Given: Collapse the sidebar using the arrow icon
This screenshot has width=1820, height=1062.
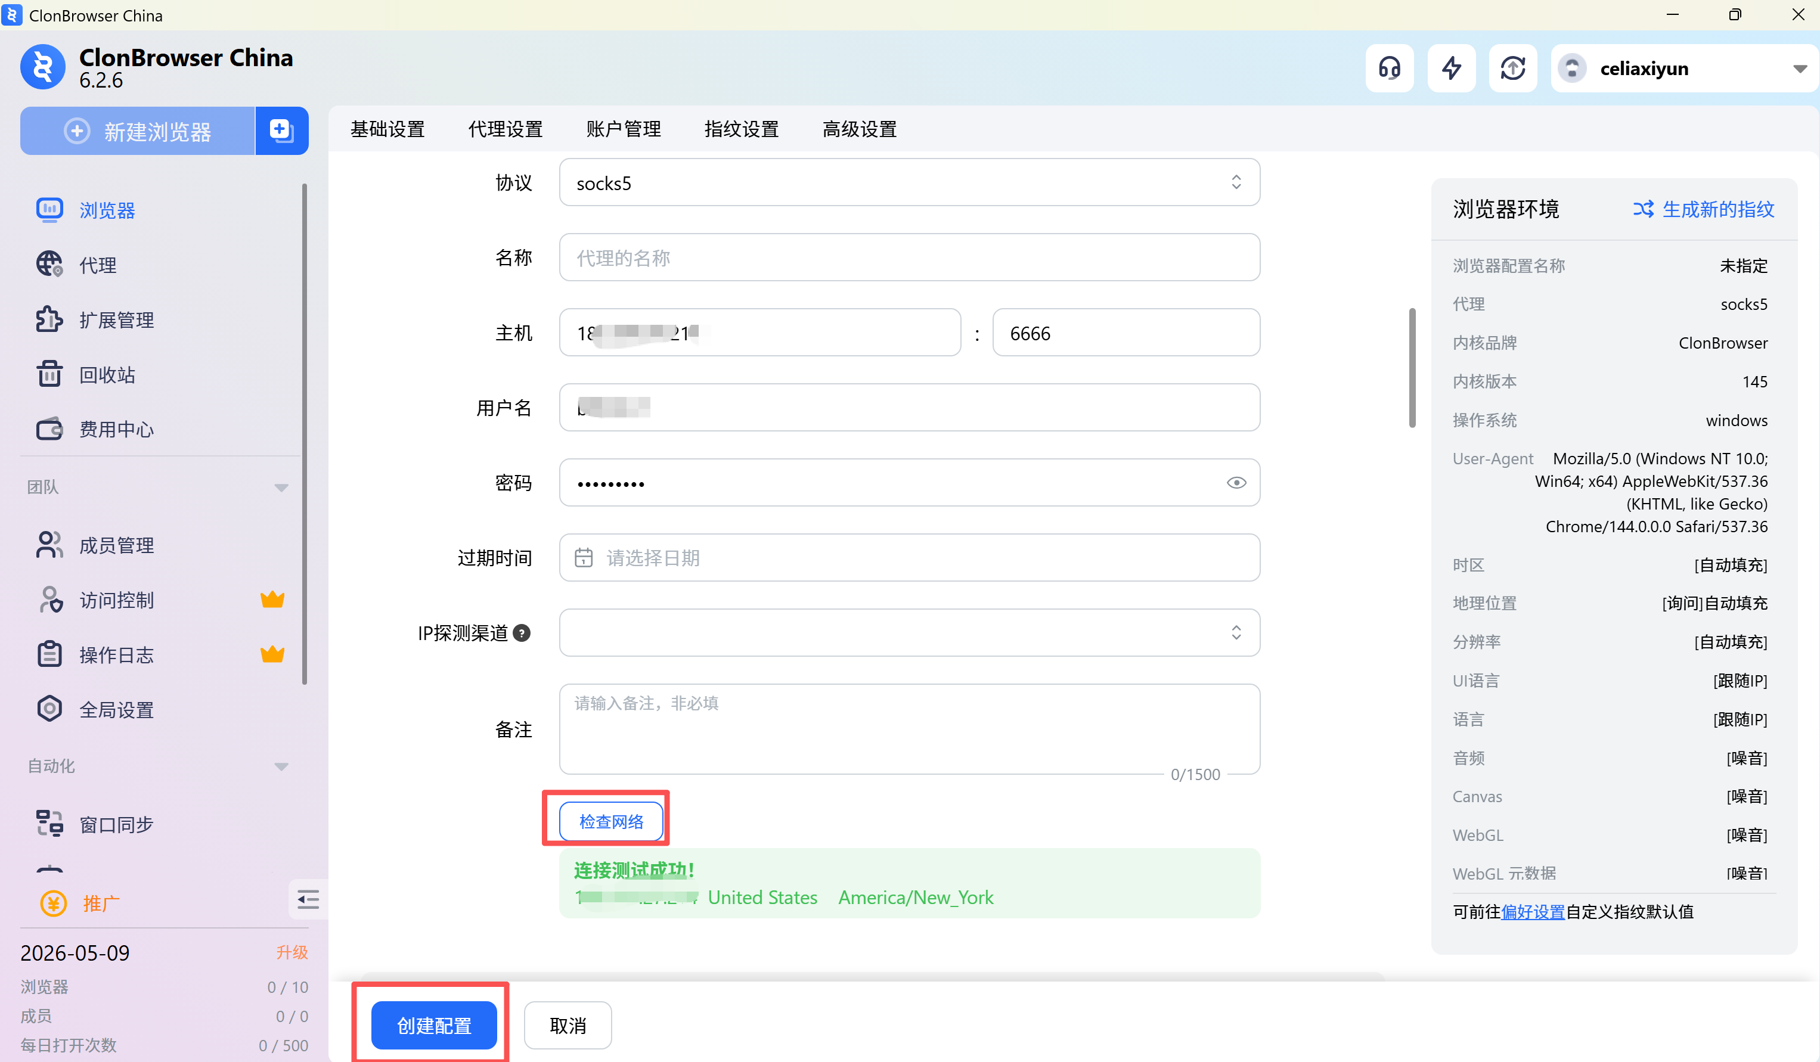Looking at the screenshot, I should click(307, 899).
